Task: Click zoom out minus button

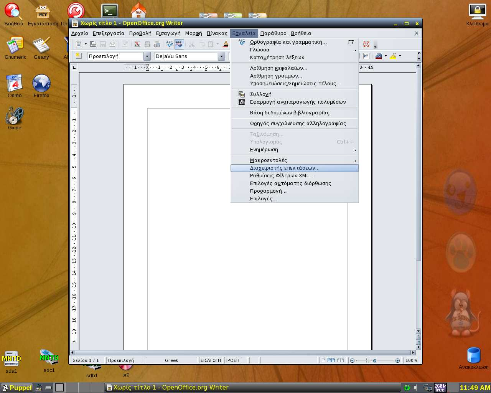Action: pyautogui.click(x=352, y=360)
